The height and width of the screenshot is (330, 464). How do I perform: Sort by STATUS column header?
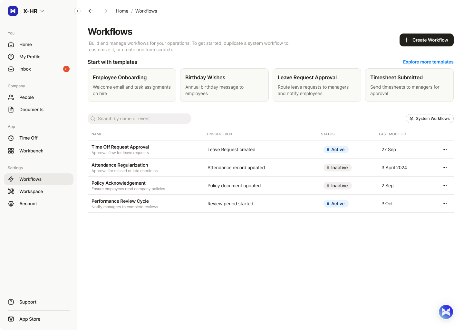pos(328,134)
